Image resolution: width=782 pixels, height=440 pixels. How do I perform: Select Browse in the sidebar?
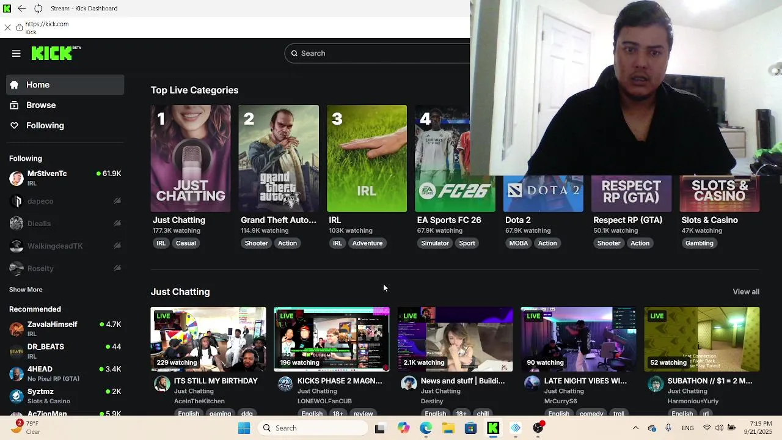click(x=65, y=105)
